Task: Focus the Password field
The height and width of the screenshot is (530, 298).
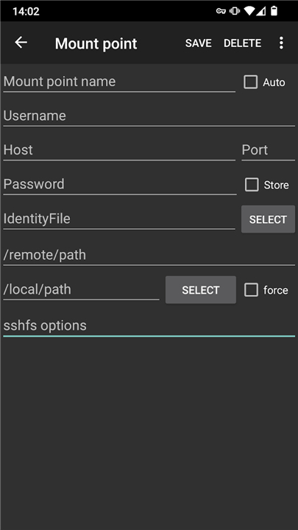Action: [x=120, y=185]
